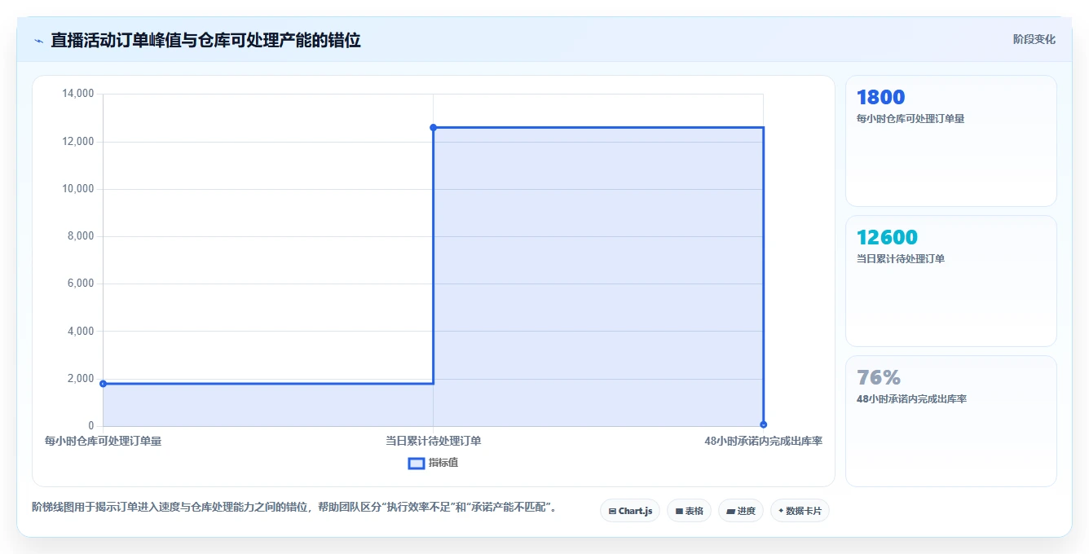Click the card label 每小时仓库可处理订单量

(910, 119)
